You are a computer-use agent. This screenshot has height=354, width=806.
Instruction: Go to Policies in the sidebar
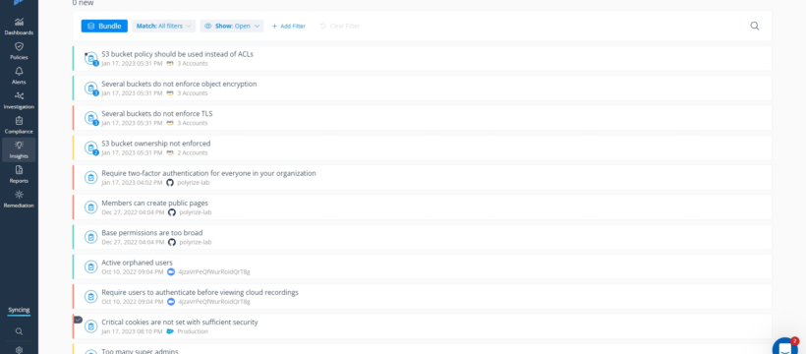tap(19, 51)
